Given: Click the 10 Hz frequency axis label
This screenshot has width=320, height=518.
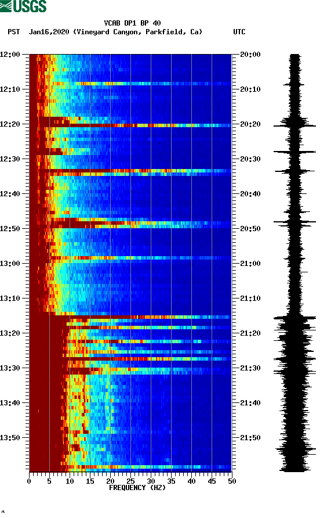Looking at the screenshot, I should (x=70, y=481).
